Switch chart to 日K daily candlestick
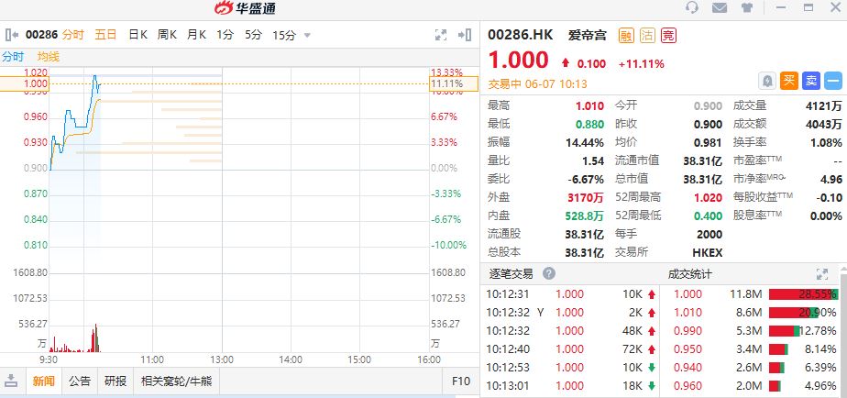 pos(137,35)
